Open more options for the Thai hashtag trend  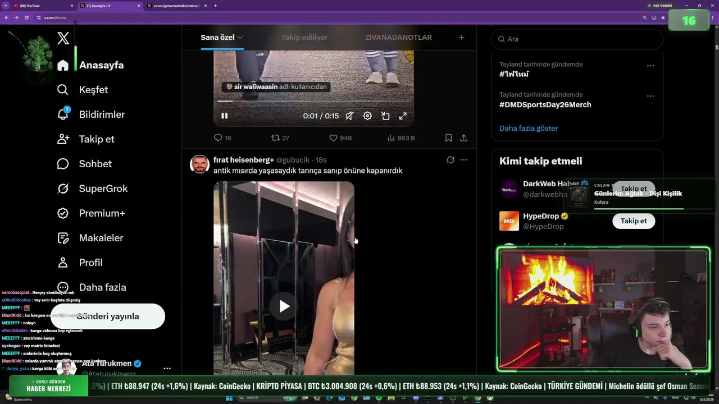pos(650,66)
